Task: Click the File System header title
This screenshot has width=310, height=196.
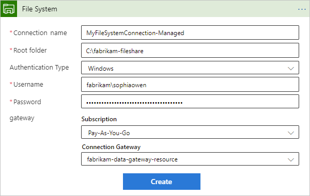Action: point(40,9)
